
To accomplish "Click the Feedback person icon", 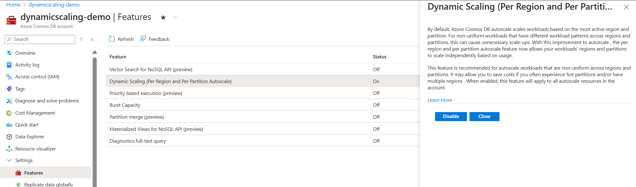I will tap(143, 39).
